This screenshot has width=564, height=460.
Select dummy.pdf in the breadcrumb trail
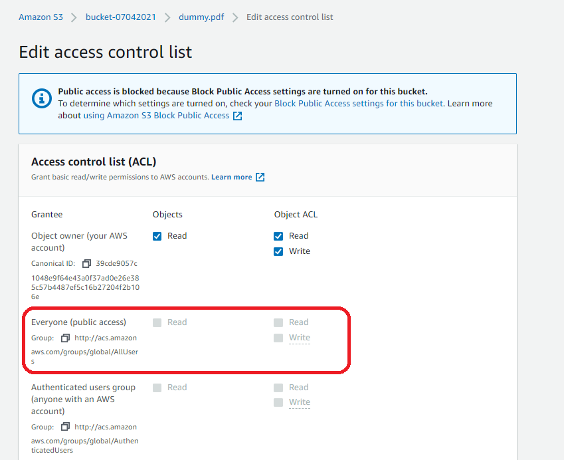[x=201, y=17]
